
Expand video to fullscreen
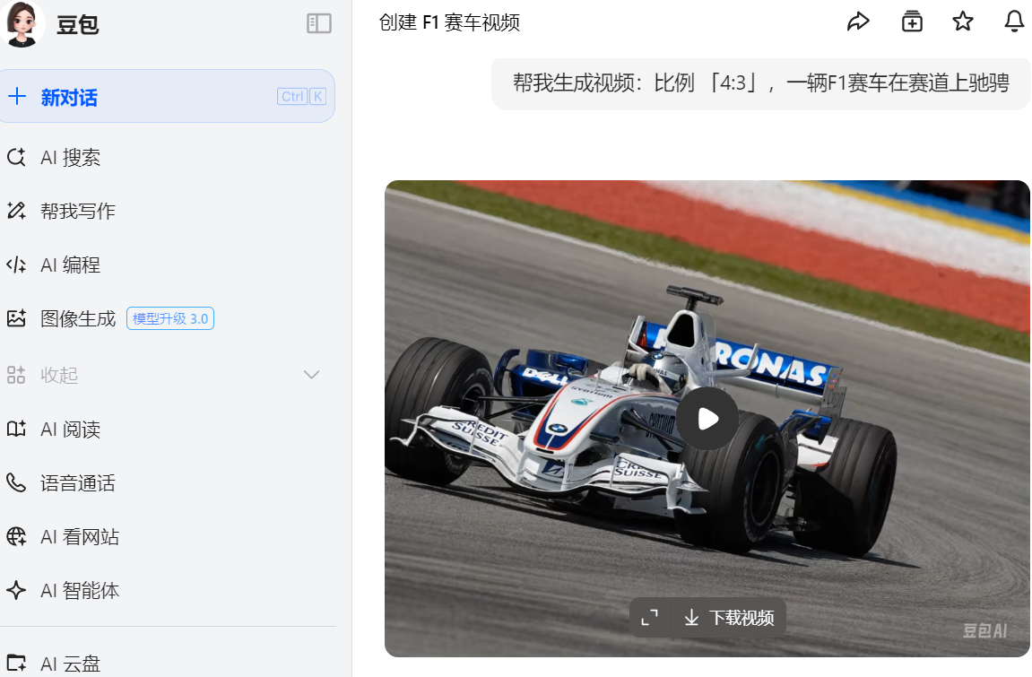pyautogui.click(x=650, y=617)
